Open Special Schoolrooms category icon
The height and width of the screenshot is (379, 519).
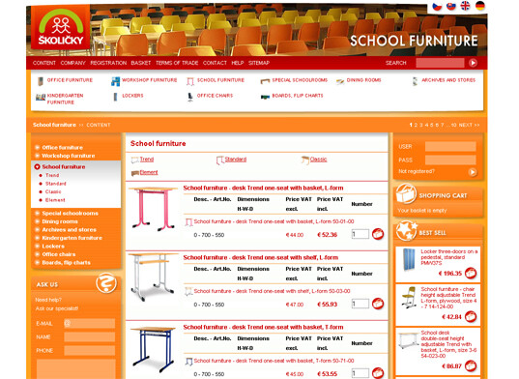pos(265,81)
